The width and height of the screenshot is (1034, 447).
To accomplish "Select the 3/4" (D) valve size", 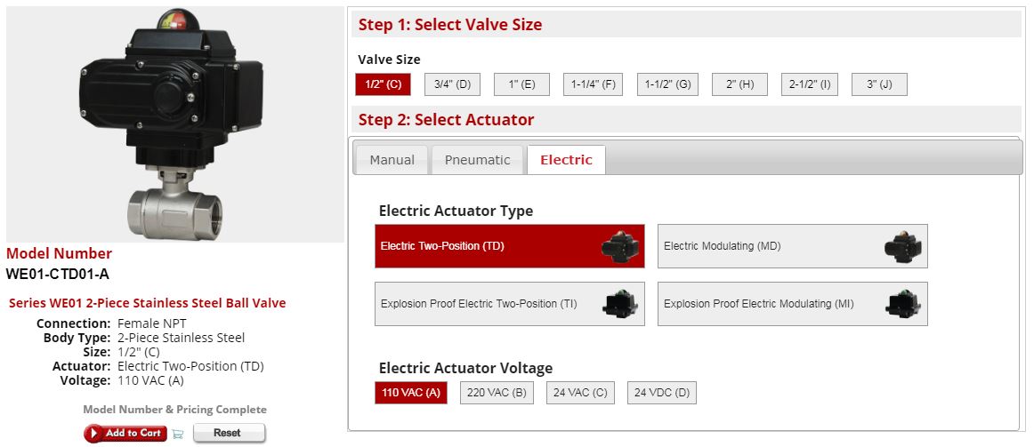I will [452, 84].
